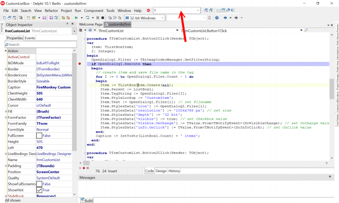
Task: Click the green Run button in toolbar
Action: click(x=76, y=18)
